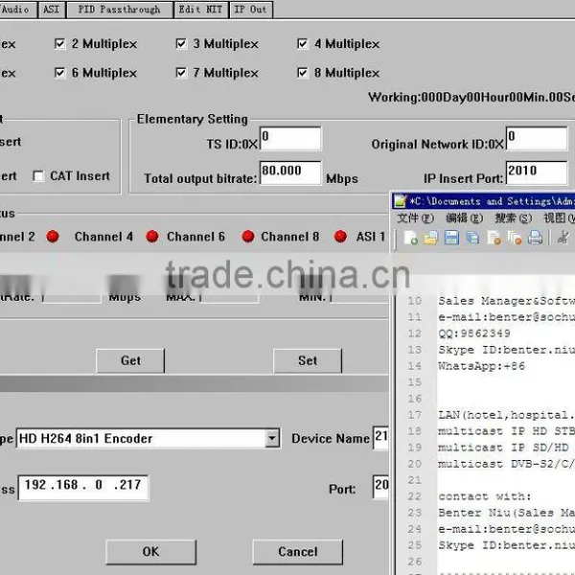The width and height of the screenshot is (575, 575).
Task: Click red indicator between Channel 4 and Channel 6
Action: coord(151,237)
